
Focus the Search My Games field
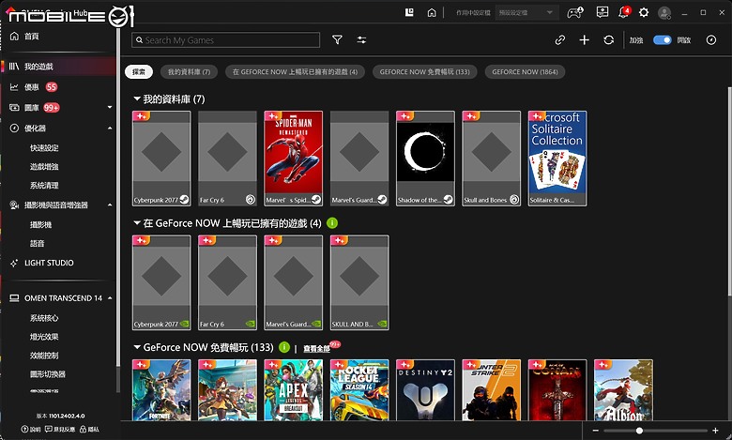point(225,40)
